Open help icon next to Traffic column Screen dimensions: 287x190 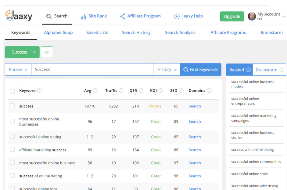tap(121, 90)
